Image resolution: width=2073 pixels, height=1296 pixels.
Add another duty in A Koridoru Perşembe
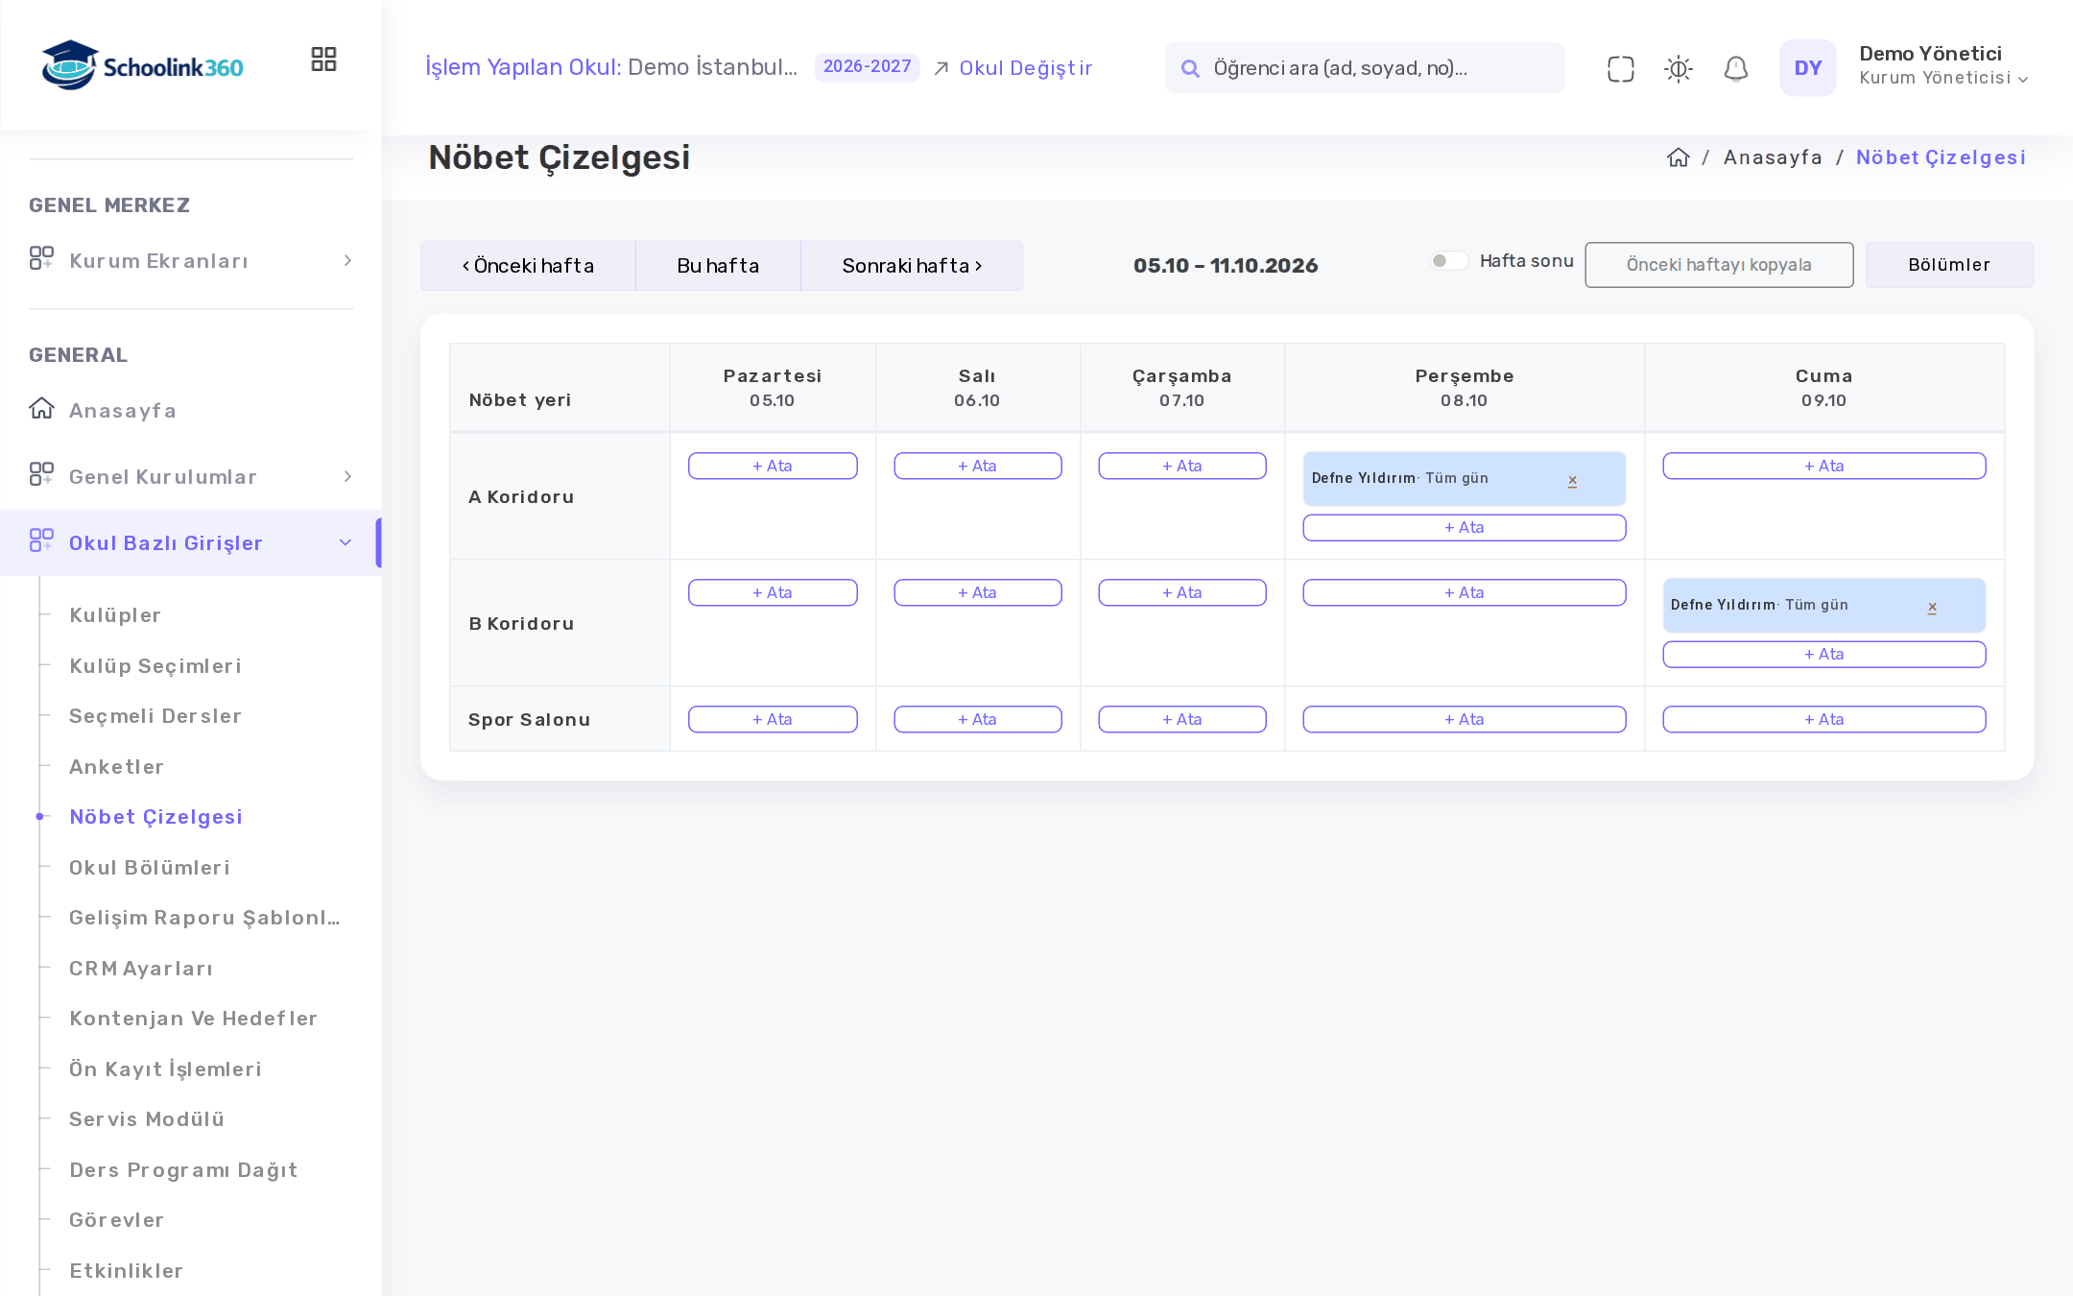pyautogui.click(x=1464, y=527)
